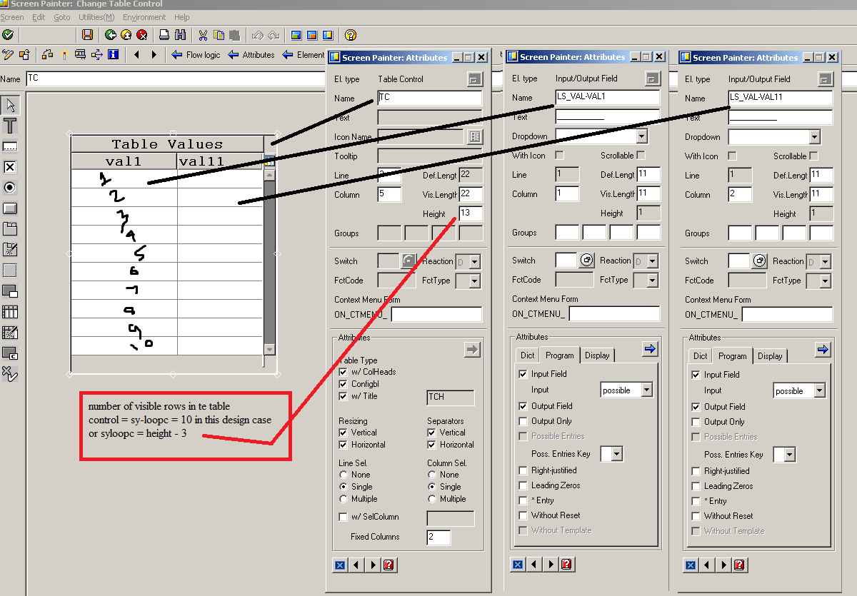Click the Save floppy disk icon
The image size is (857, 596).
pos(87,35)
